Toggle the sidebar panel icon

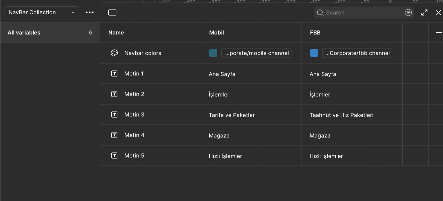(112, 12)
